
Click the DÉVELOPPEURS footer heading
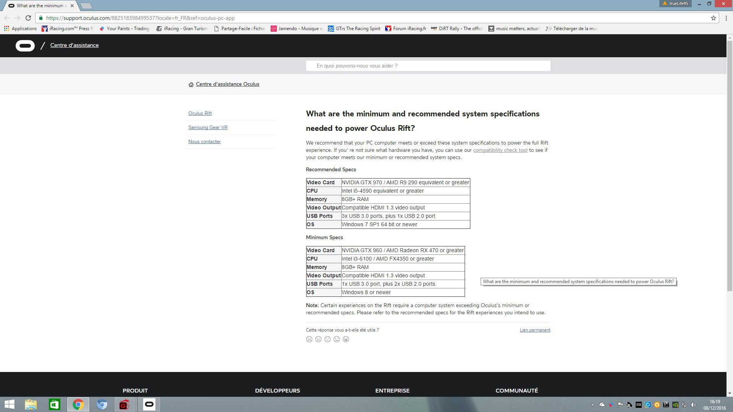tap(278, 391)
